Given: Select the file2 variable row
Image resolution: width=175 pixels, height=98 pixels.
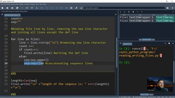Looking at the screenshot, I should coord(147,21).
